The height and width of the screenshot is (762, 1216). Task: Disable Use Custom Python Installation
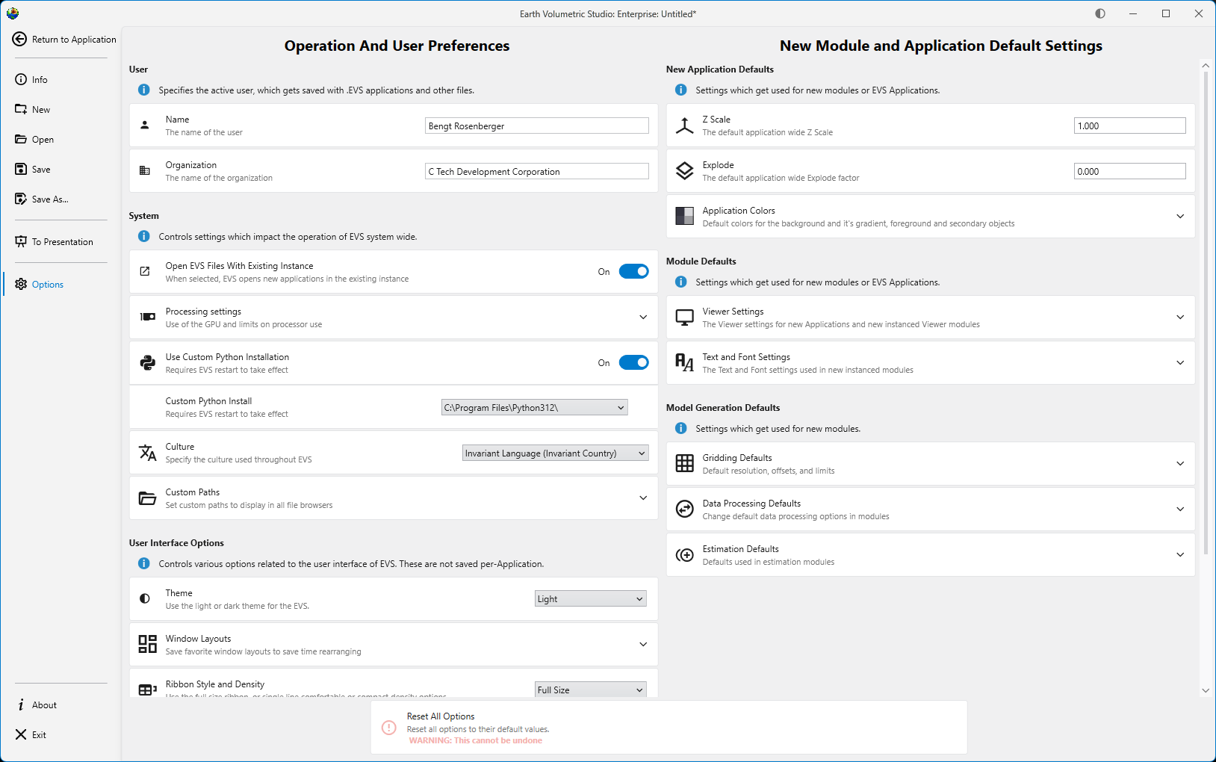[x=633, y=362]
